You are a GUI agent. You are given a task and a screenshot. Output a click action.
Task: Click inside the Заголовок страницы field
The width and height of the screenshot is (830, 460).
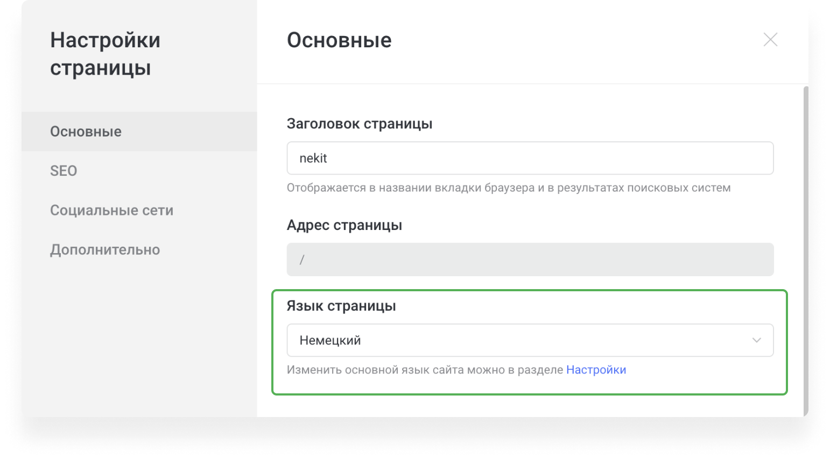pyautogui.click(x=530, y=158)
